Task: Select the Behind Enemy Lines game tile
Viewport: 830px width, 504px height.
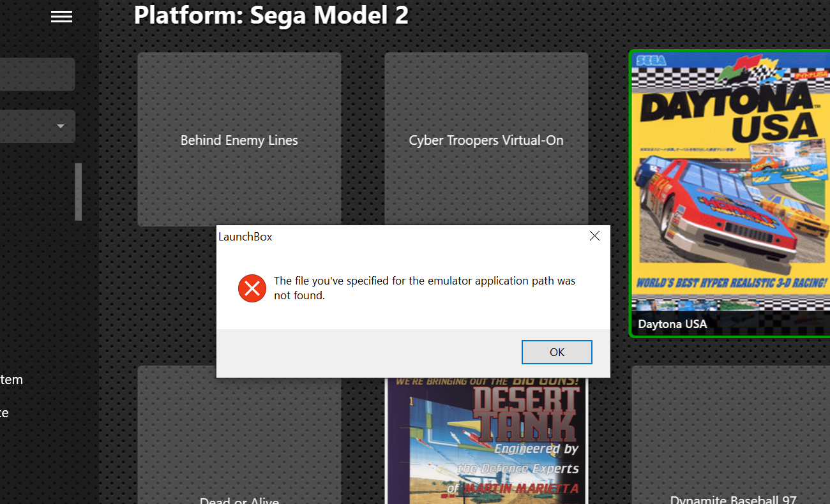Action: (239, 139)
